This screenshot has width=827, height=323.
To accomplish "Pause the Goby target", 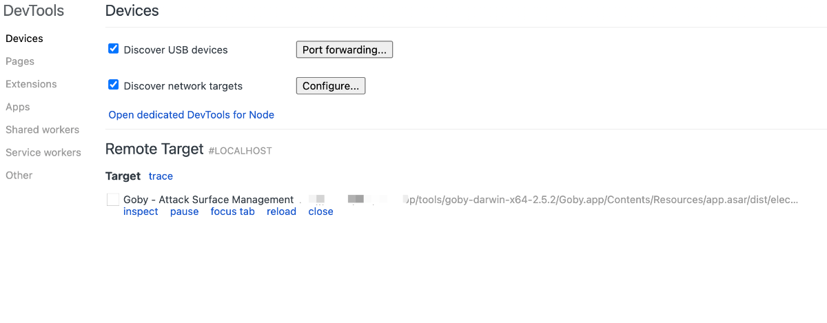I will [x=184, y=211].
